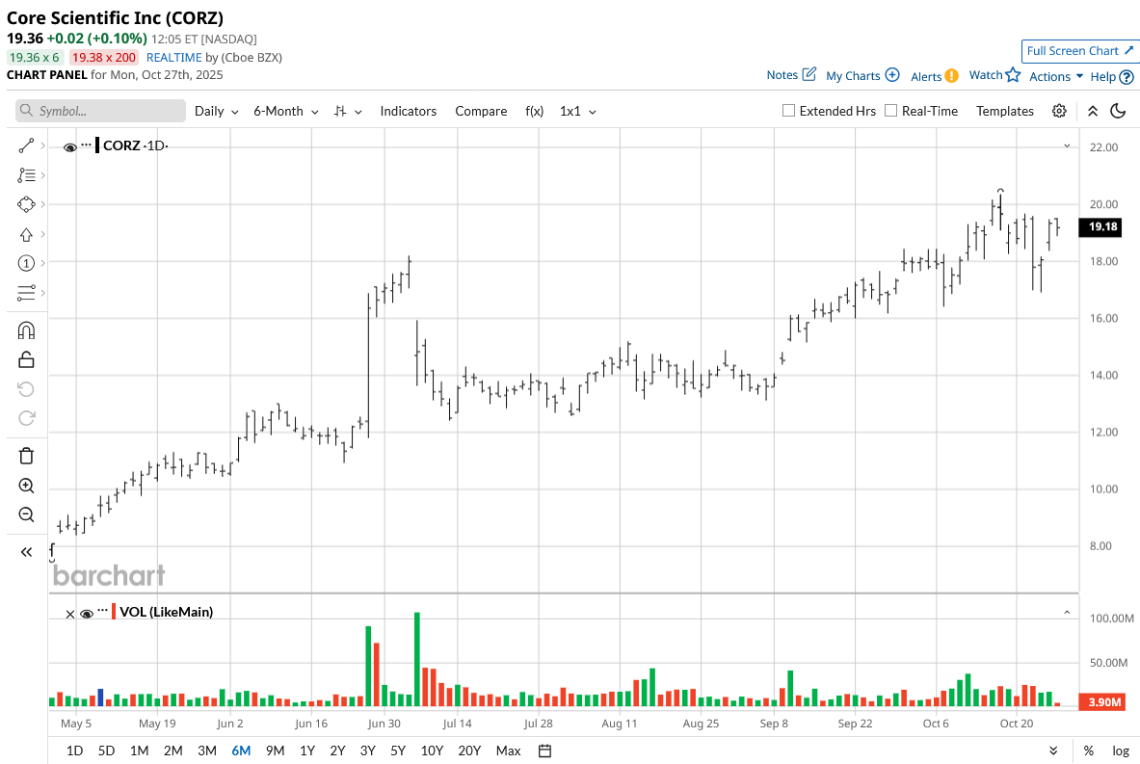Click the Help link
The width and height of the screenshot is (1140, 764).
1103,76
